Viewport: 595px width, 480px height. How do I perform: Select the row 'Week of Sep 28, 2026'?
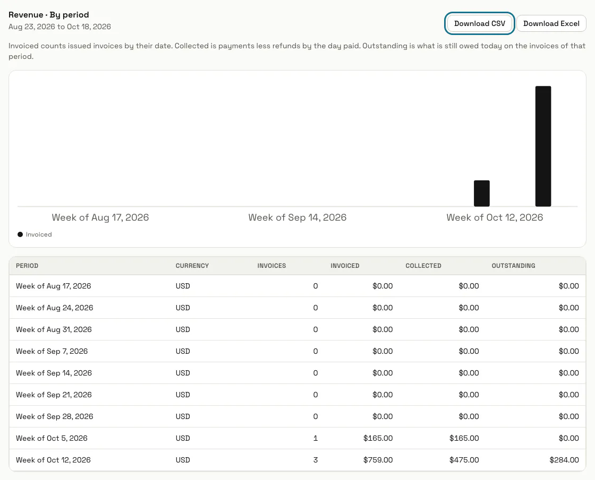pos(297,416)
